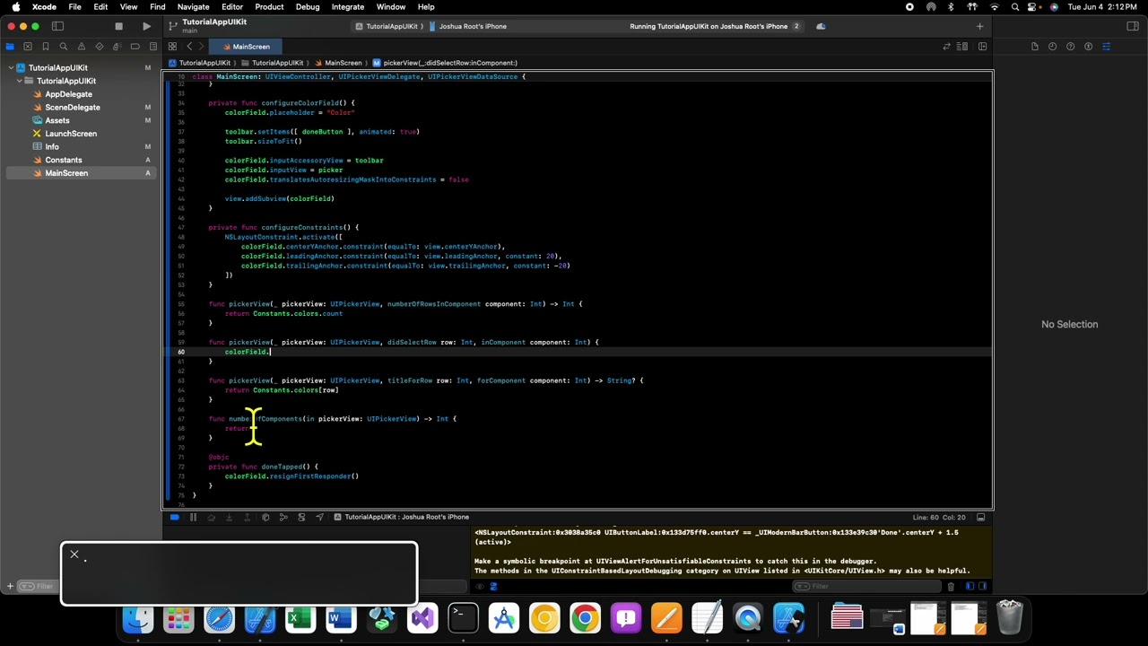Open the Product menu
The width and height of the screenshot is (1148, 646).
click(x=269, y=7)
